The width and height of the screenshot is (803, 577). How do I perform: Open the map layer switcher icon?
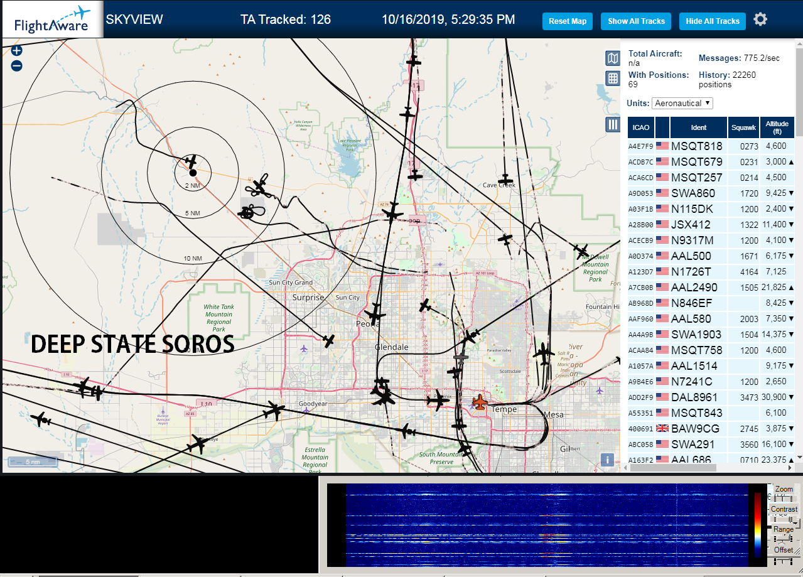tap(613, 58)
